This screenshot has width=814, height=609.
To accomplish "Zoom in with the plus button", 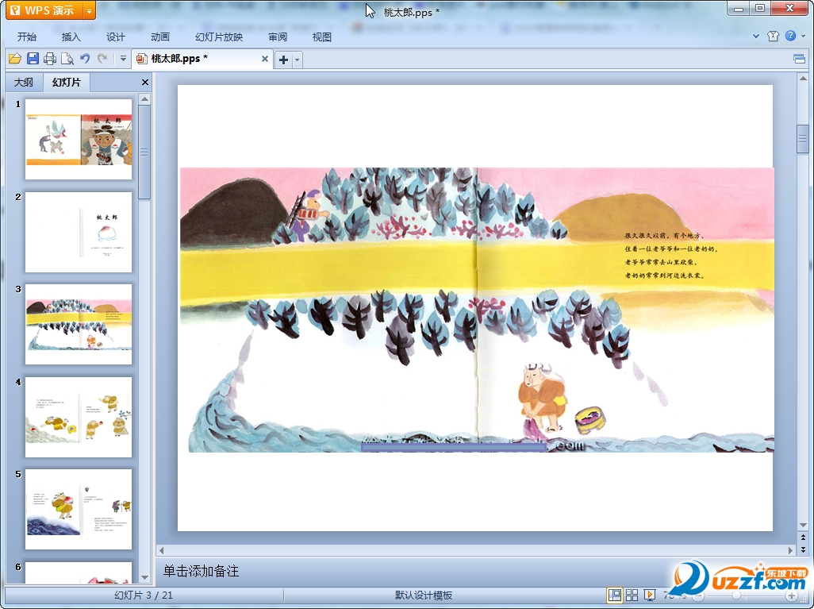I will [791, 595].
